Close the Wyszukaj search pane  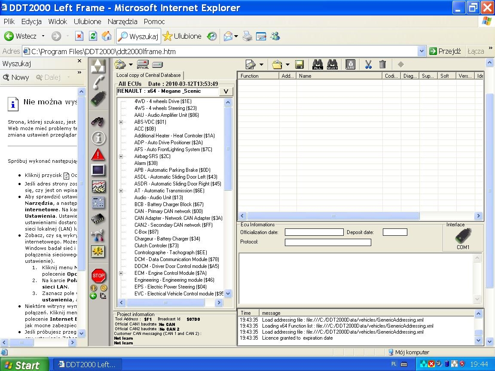[x=79, y=61]
